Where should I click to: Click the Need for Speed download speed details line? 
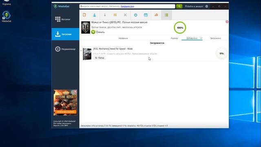(x=125, y=54)
